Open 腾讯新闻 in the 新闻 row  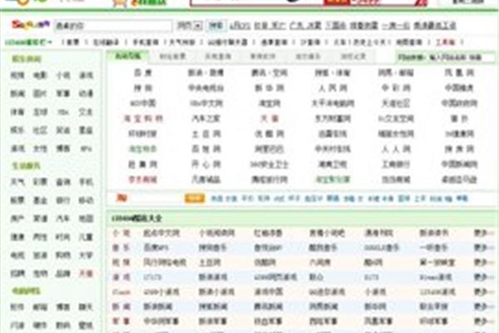[269, 306]
